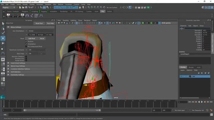Click the lattice points shelf icon
The height and width of the screenshot is (120, 214).
(36, 16)
